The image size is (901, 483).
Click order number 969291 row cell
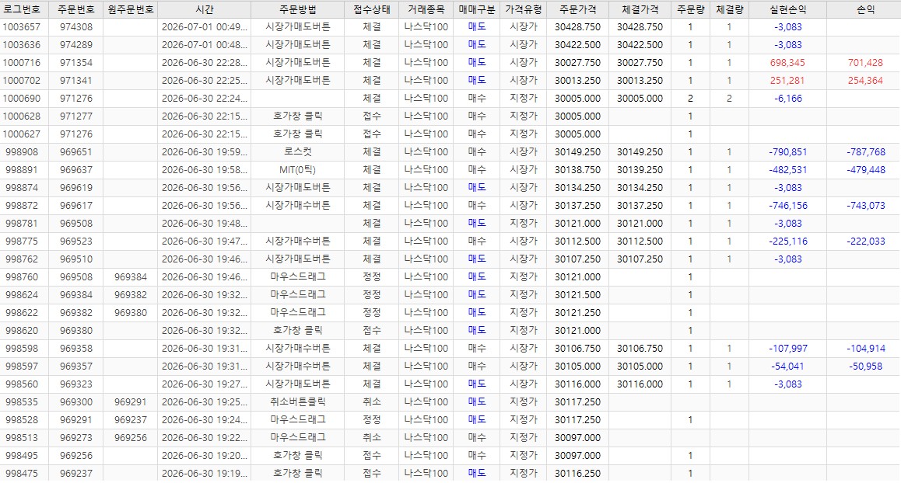click(x=75, y=419)
